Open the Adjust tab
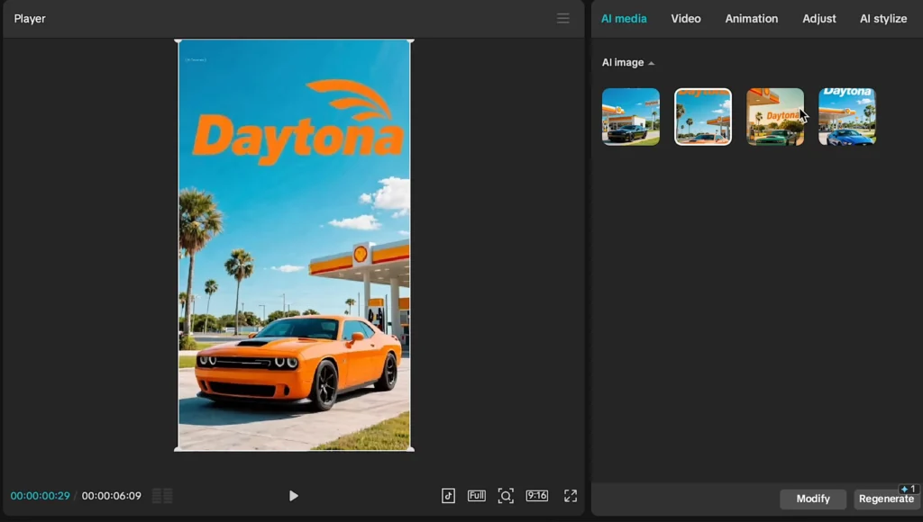The height and width of the screenshot is (522, 923). coord(818,19)
